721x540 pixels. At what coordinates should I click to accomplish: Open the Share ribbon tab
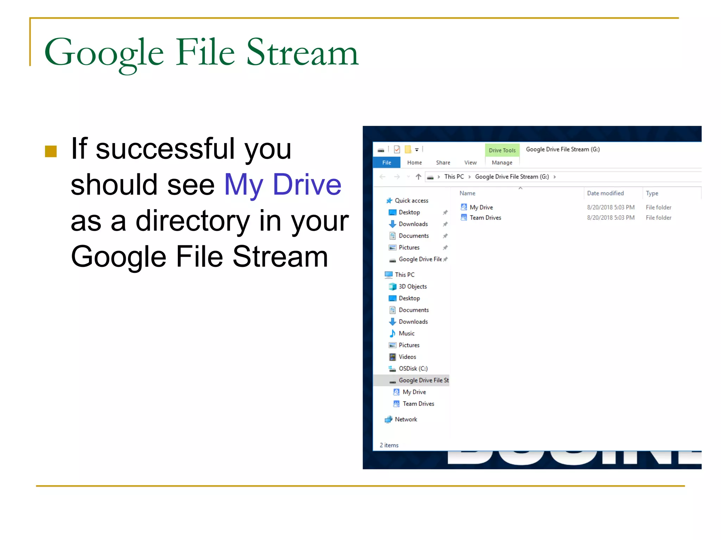pyautogui.click(x=443, y=162)
